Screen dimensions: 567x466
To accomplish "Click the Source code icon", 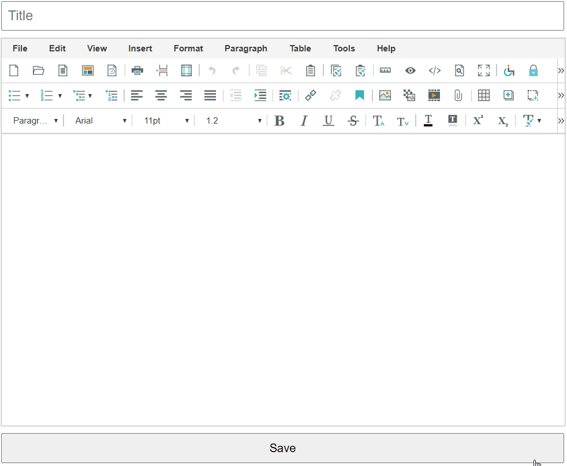I will (x=435, y=70).
